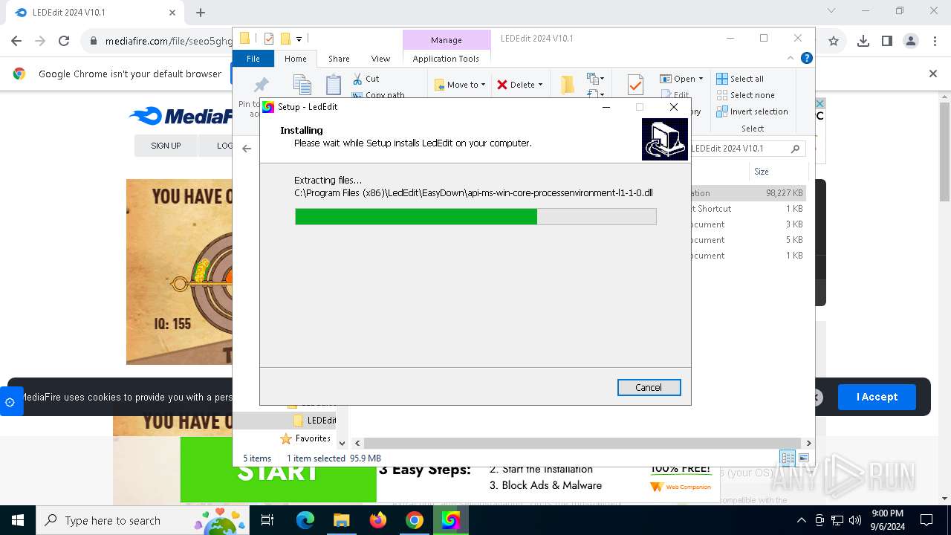Switch Explorer to Details view icon
The image size is (951, 535).
point(788,458)
